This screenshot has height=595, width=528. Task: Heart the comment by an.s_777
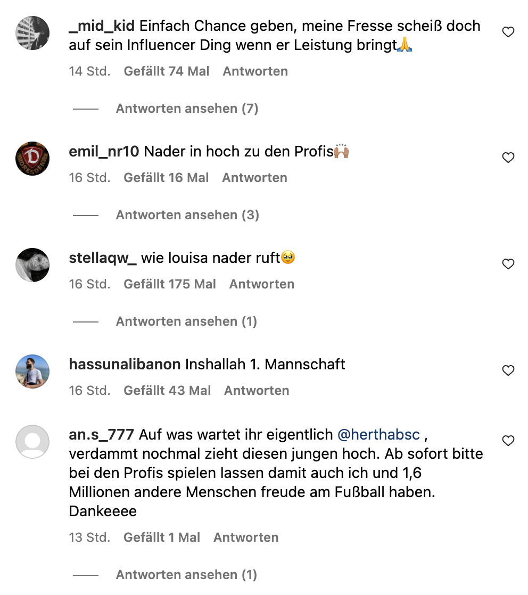pos(508,441)
